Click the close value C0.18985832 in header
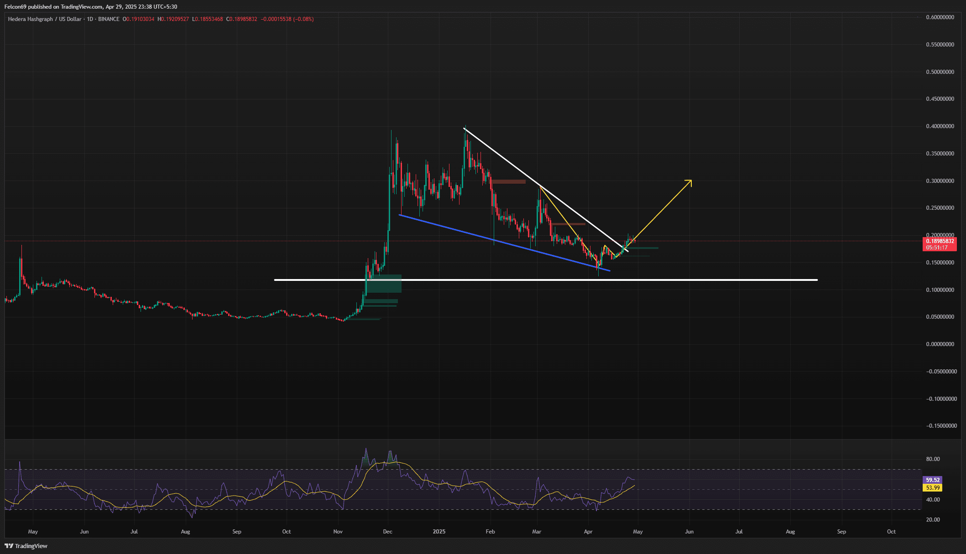This screenshot has width=966, height=554. 242,19
